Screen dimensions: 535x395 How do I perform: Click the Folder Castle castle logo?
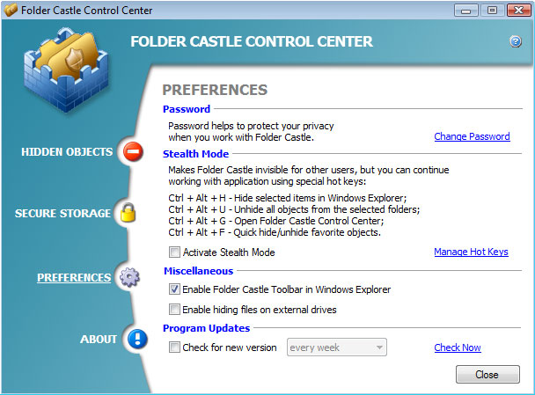67,69
